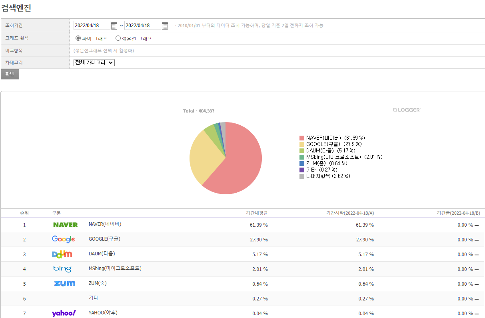This screenshot has height=318, width=485.
Task: Click the bing logo in table
Action: pos(62,269)
